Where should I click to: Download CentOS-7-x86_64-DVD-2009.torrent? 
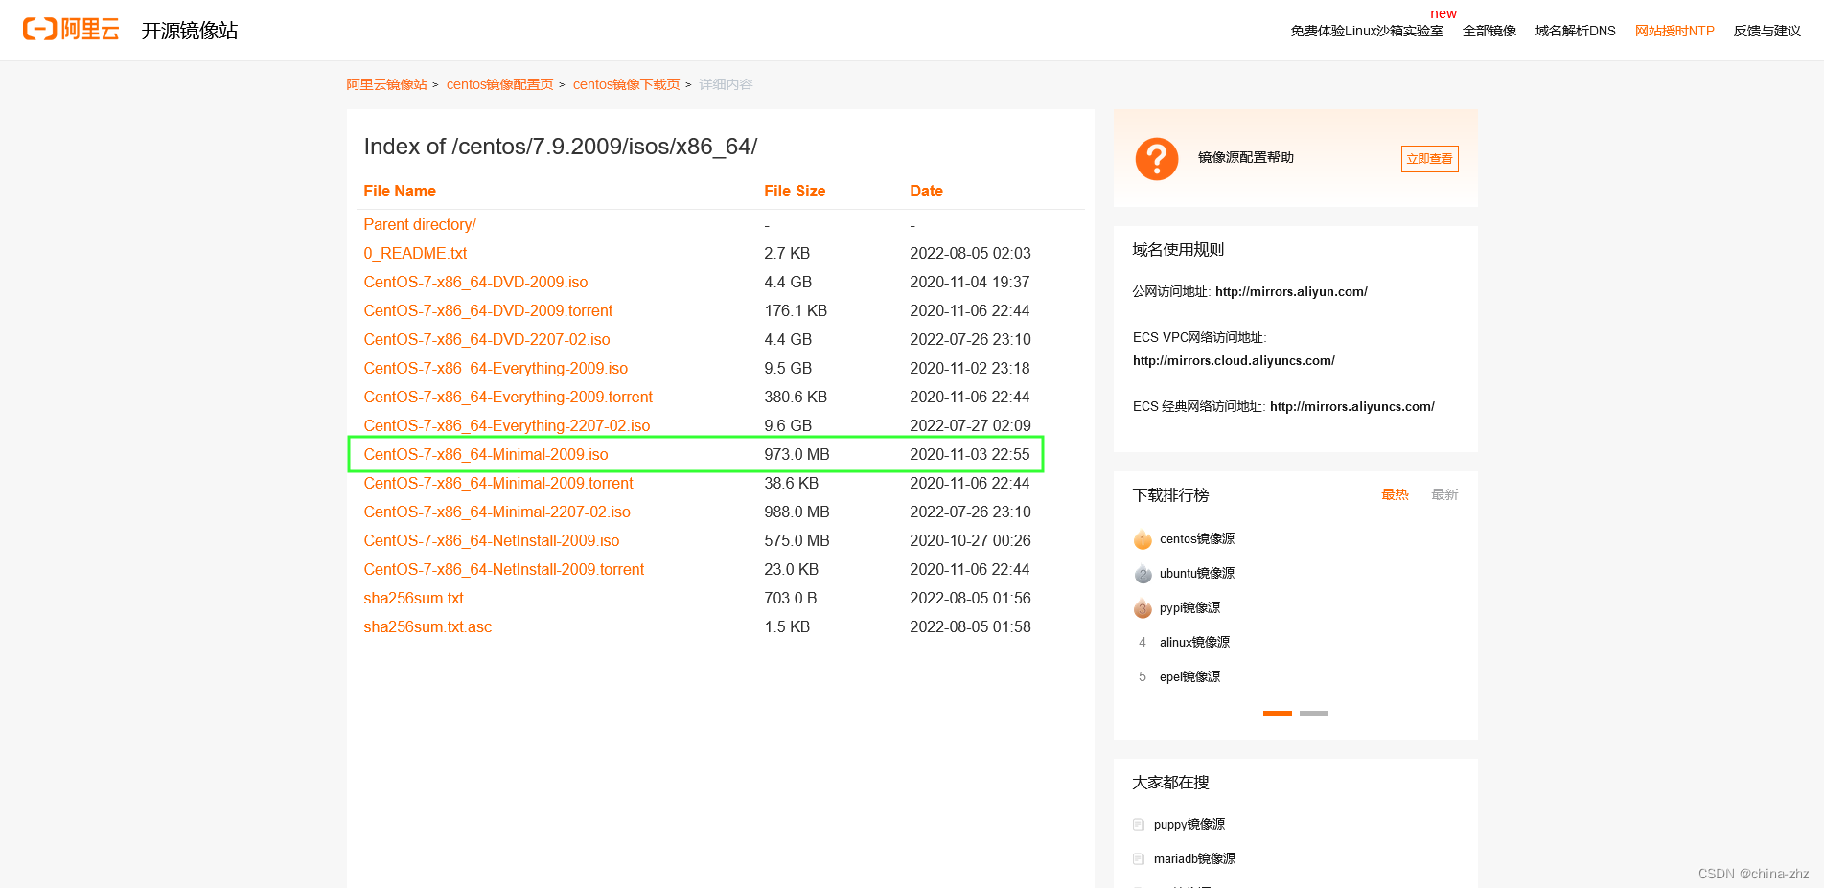pyautogui.click(x=488, y=310)
